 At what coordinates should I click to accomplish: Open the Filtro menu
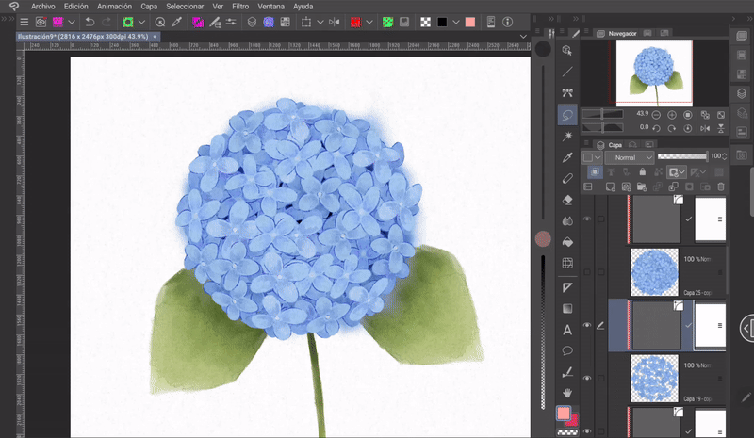pos(240,6)
